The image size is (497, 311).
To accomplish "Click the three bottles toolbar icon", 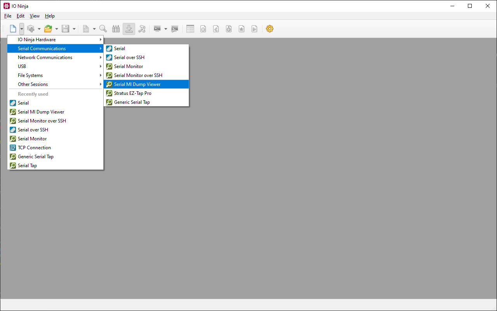I will pos(116,29).
